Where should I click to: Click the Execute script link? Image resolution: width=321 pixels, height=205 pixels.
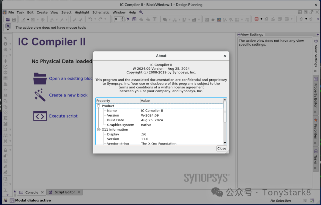click(63, 116)
